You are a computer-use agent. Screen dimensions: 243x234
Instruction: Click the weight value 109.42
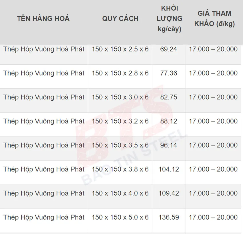(x=169, y=193)
